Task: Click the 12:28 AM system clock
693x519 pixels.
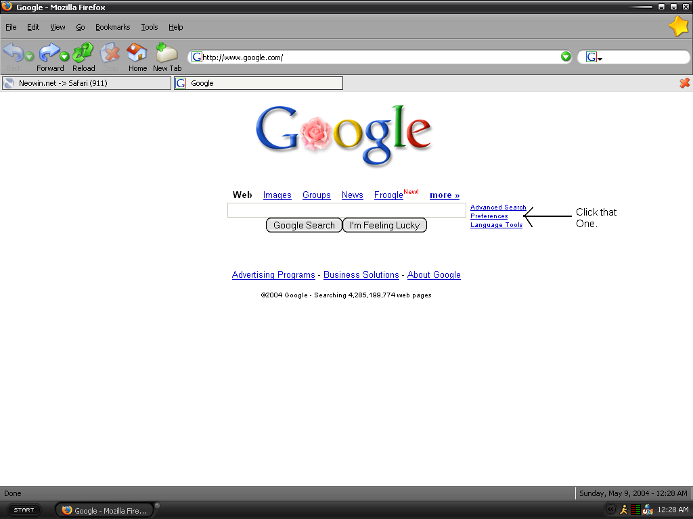Action: point(673,510)
